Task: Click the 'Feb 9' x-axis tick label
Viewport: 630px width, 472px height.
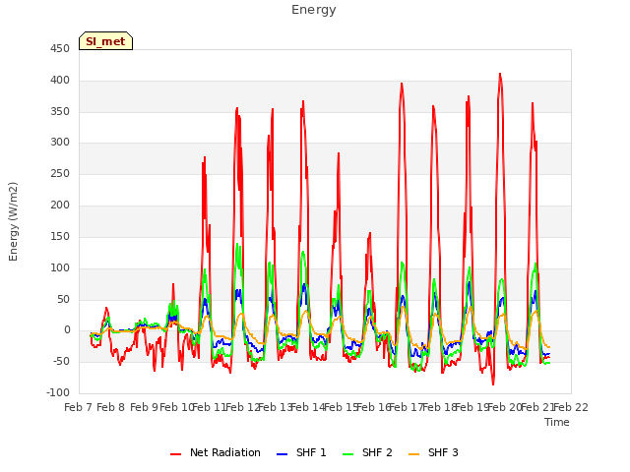Action: [x=144, y=407]
